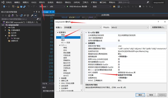Click the sync with active document icon
This screenshot has width=168, height=98.
tap(21, 16)
